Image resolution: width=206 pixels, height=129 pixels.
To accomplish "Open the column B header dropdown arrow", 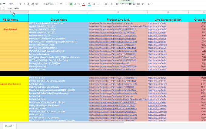I will click(x=87, y=12).
